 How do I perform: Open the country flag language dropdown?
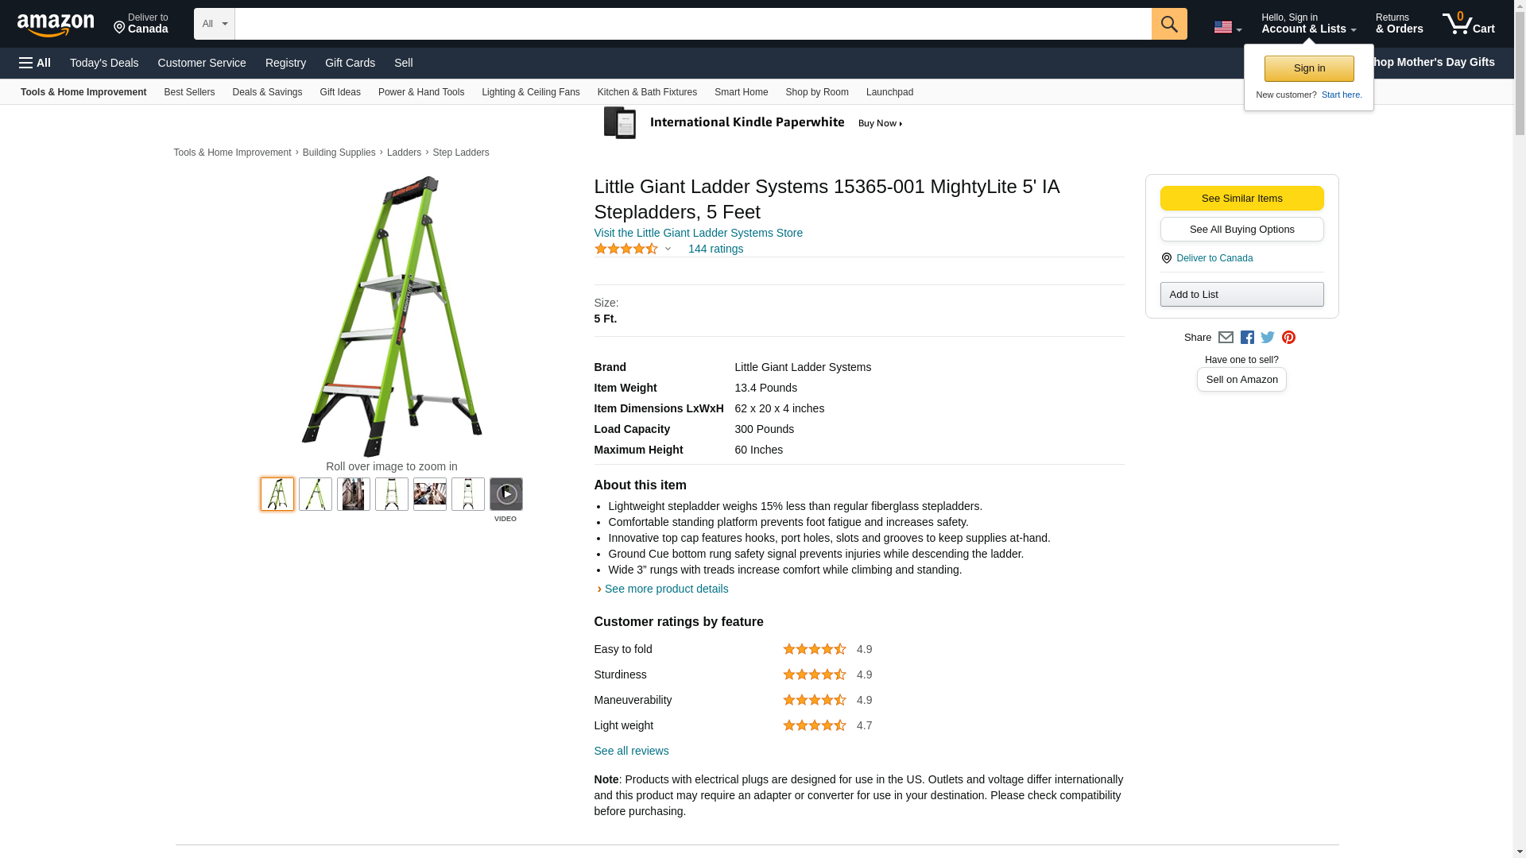tap(1227, 27)
